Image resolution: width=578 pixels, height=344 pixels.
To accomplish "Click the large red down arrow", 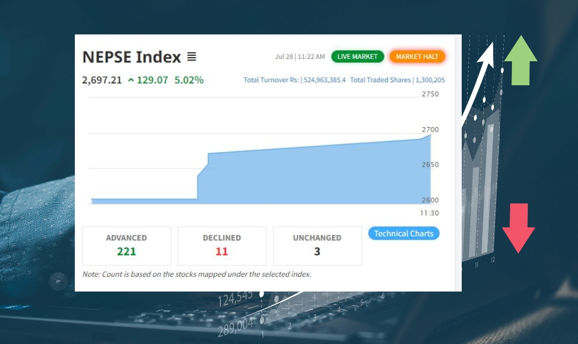I will coord(518,228).
